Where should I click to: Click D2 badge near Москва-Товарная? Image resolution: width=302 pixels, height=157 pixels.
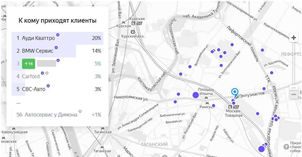point(236,107)
